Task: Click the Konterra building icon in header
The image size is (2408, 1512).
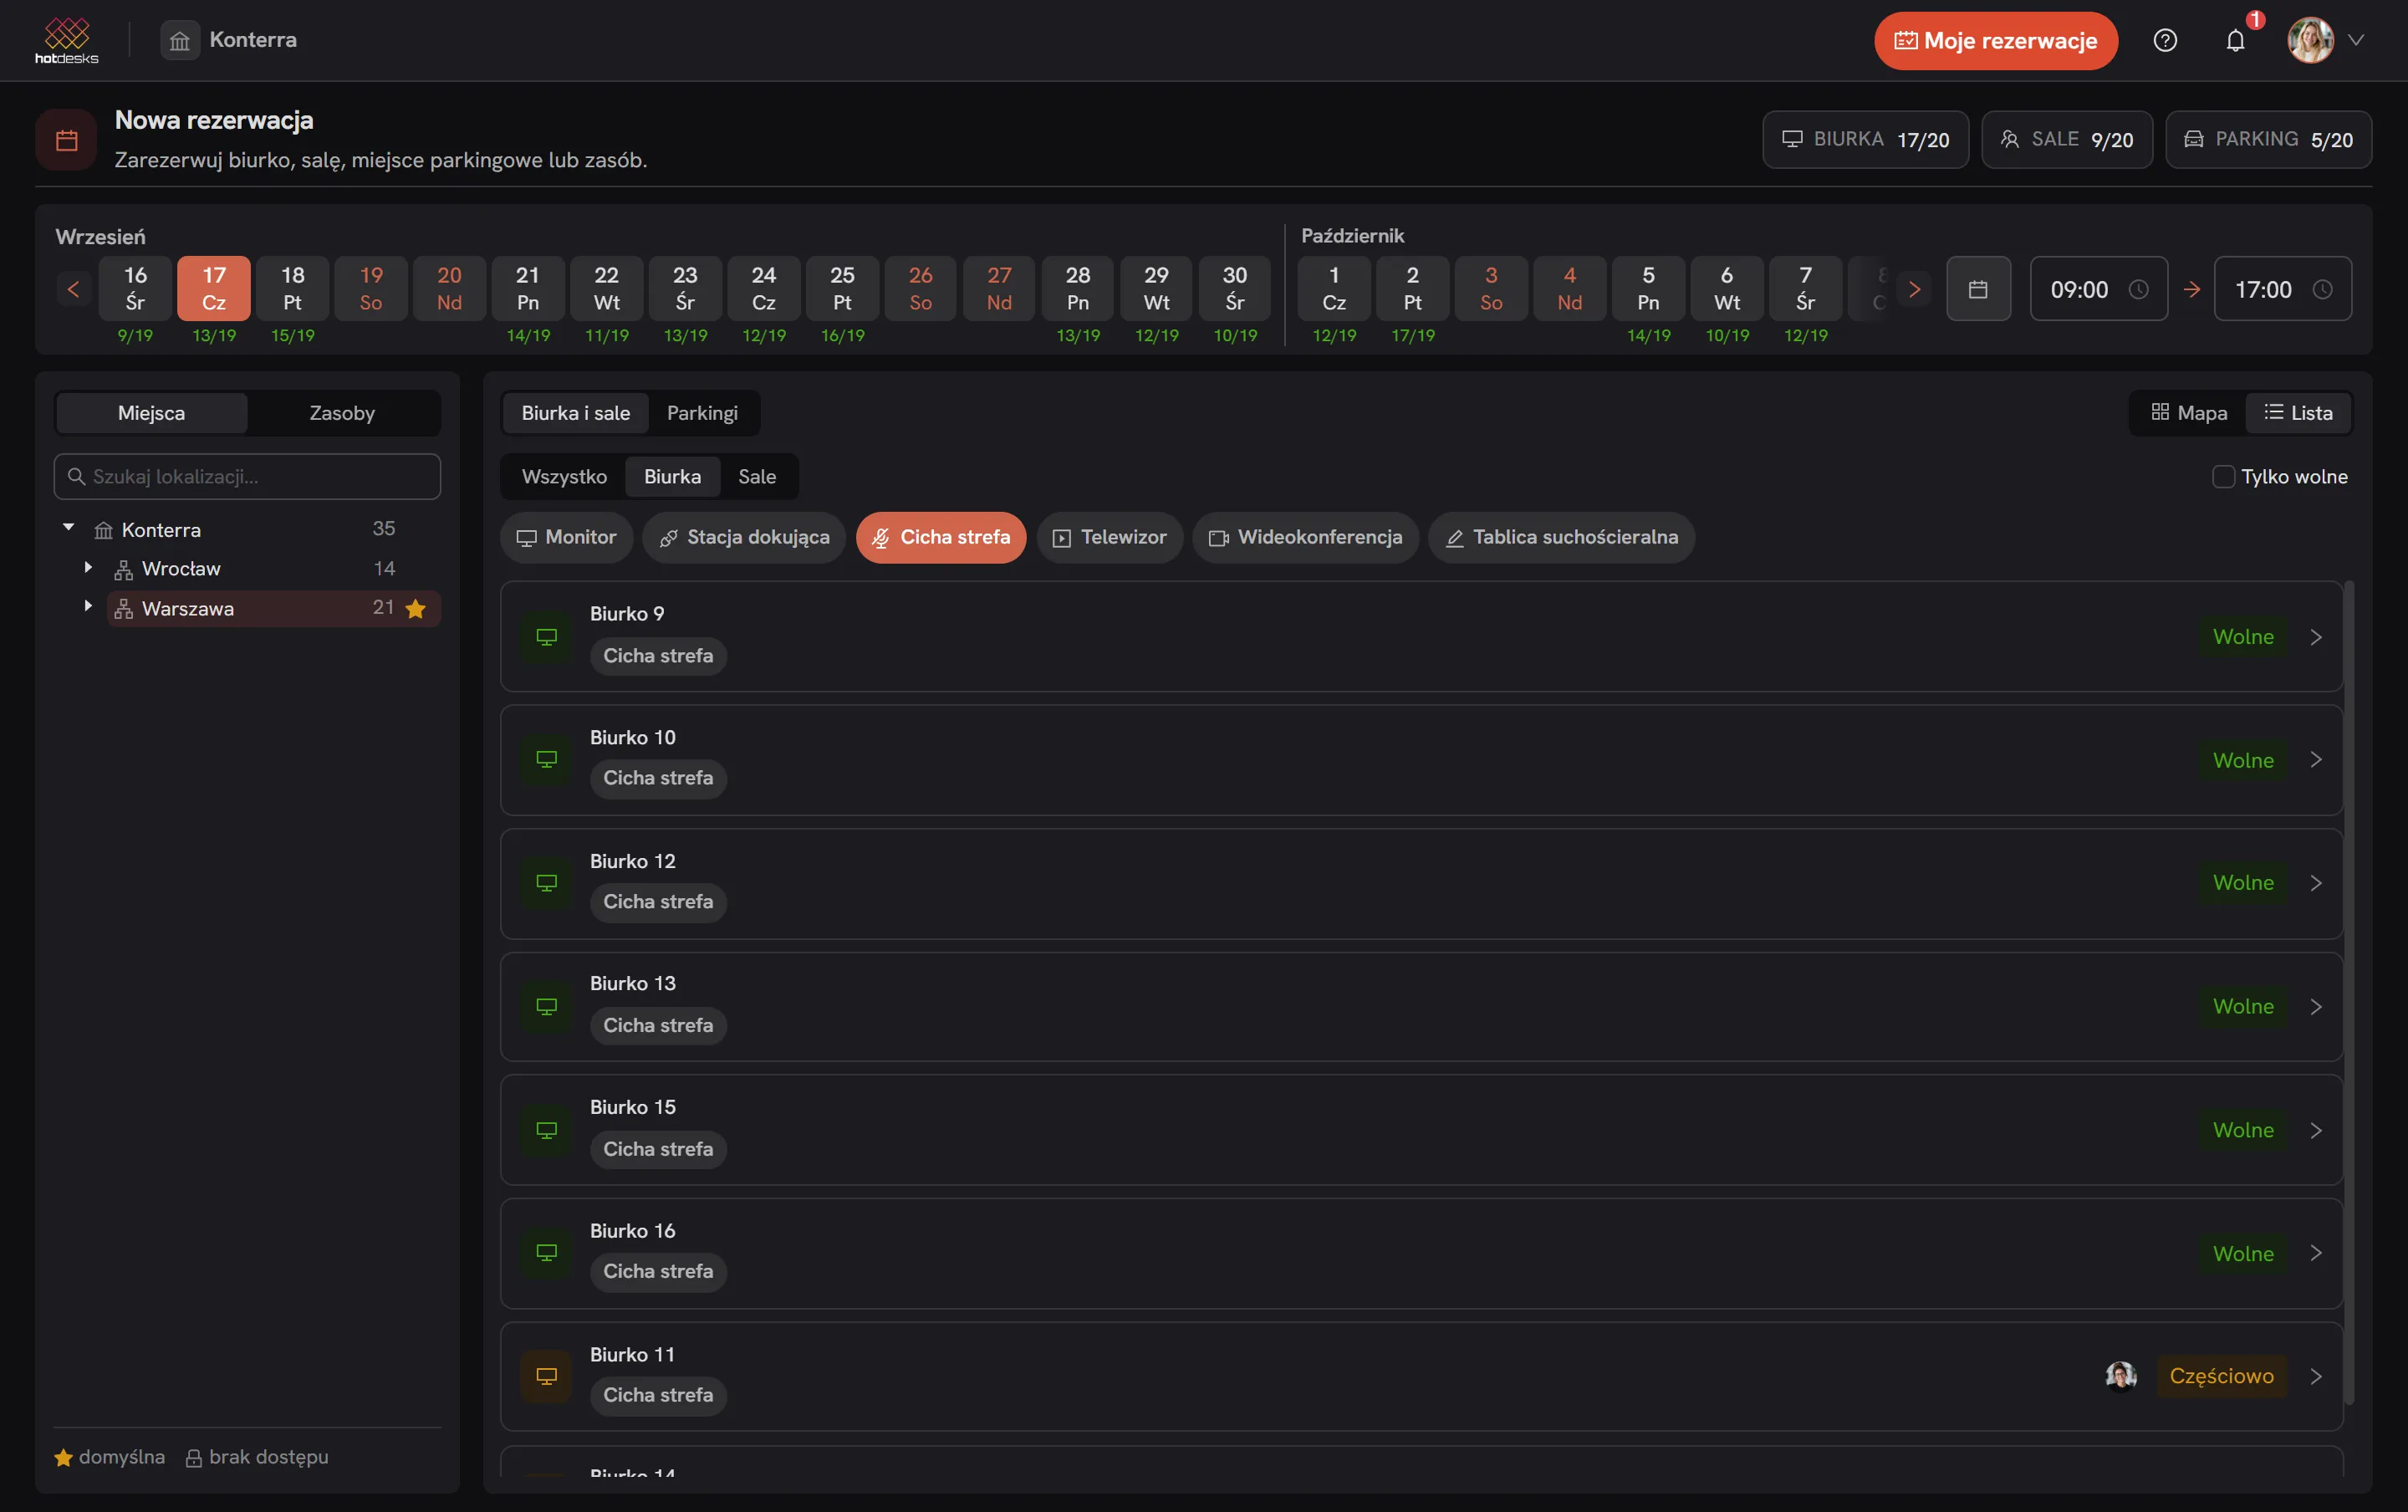Action: click(x=180, y=40)
